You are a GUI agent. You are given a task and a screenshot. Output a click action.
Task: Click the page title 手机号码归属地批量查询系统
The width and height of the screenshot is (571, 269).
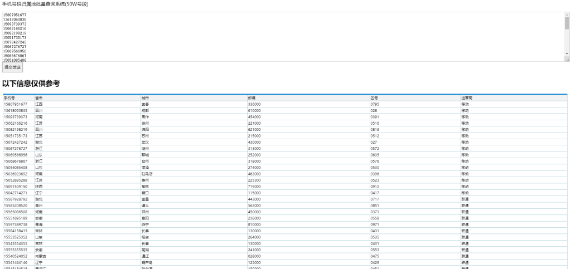tap(46, 4)
